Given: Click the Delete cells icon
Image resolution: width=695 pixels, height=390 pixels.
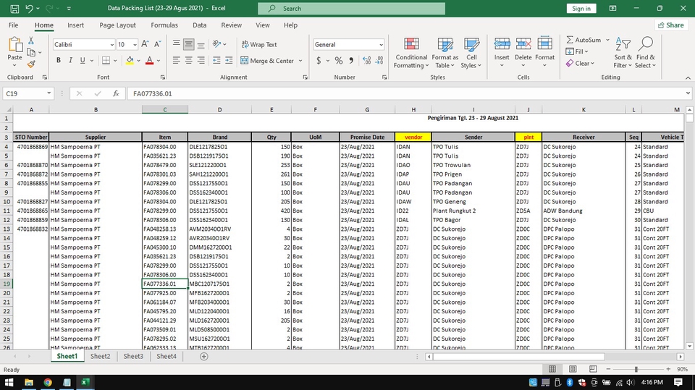Looking at the screenshot, I should tap(523, 44).
